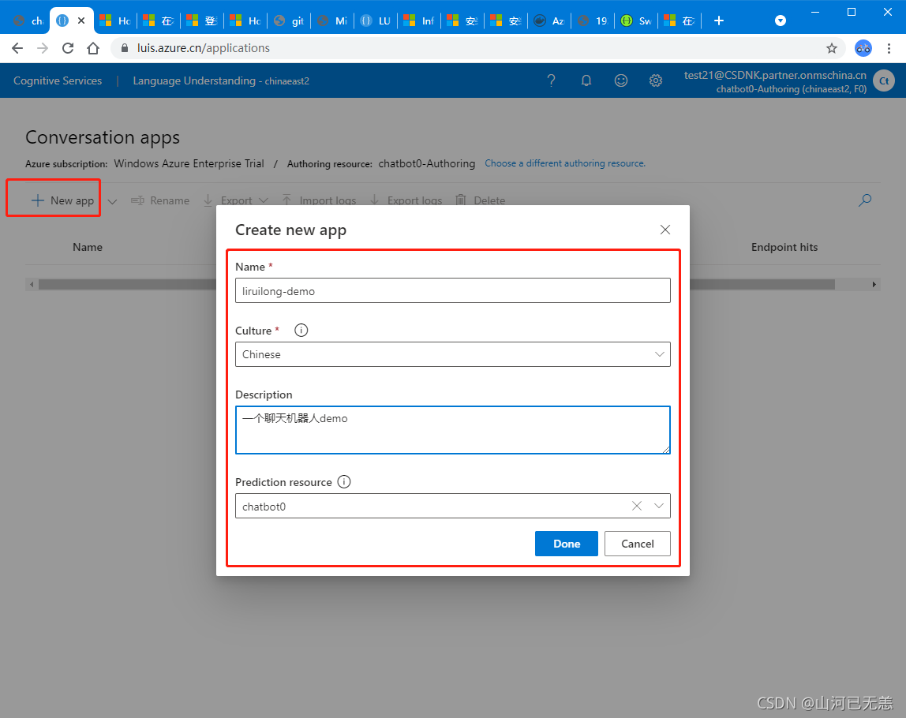906x718 pixels.
Task: Open feedback smiley icon
Action: [x=620, y=80]
